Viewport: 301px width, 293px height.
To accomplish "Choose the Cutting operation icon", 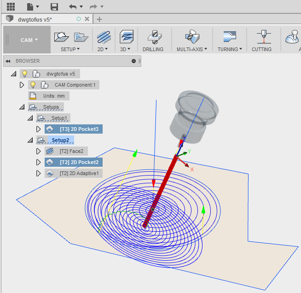I will tap(264, 37).
